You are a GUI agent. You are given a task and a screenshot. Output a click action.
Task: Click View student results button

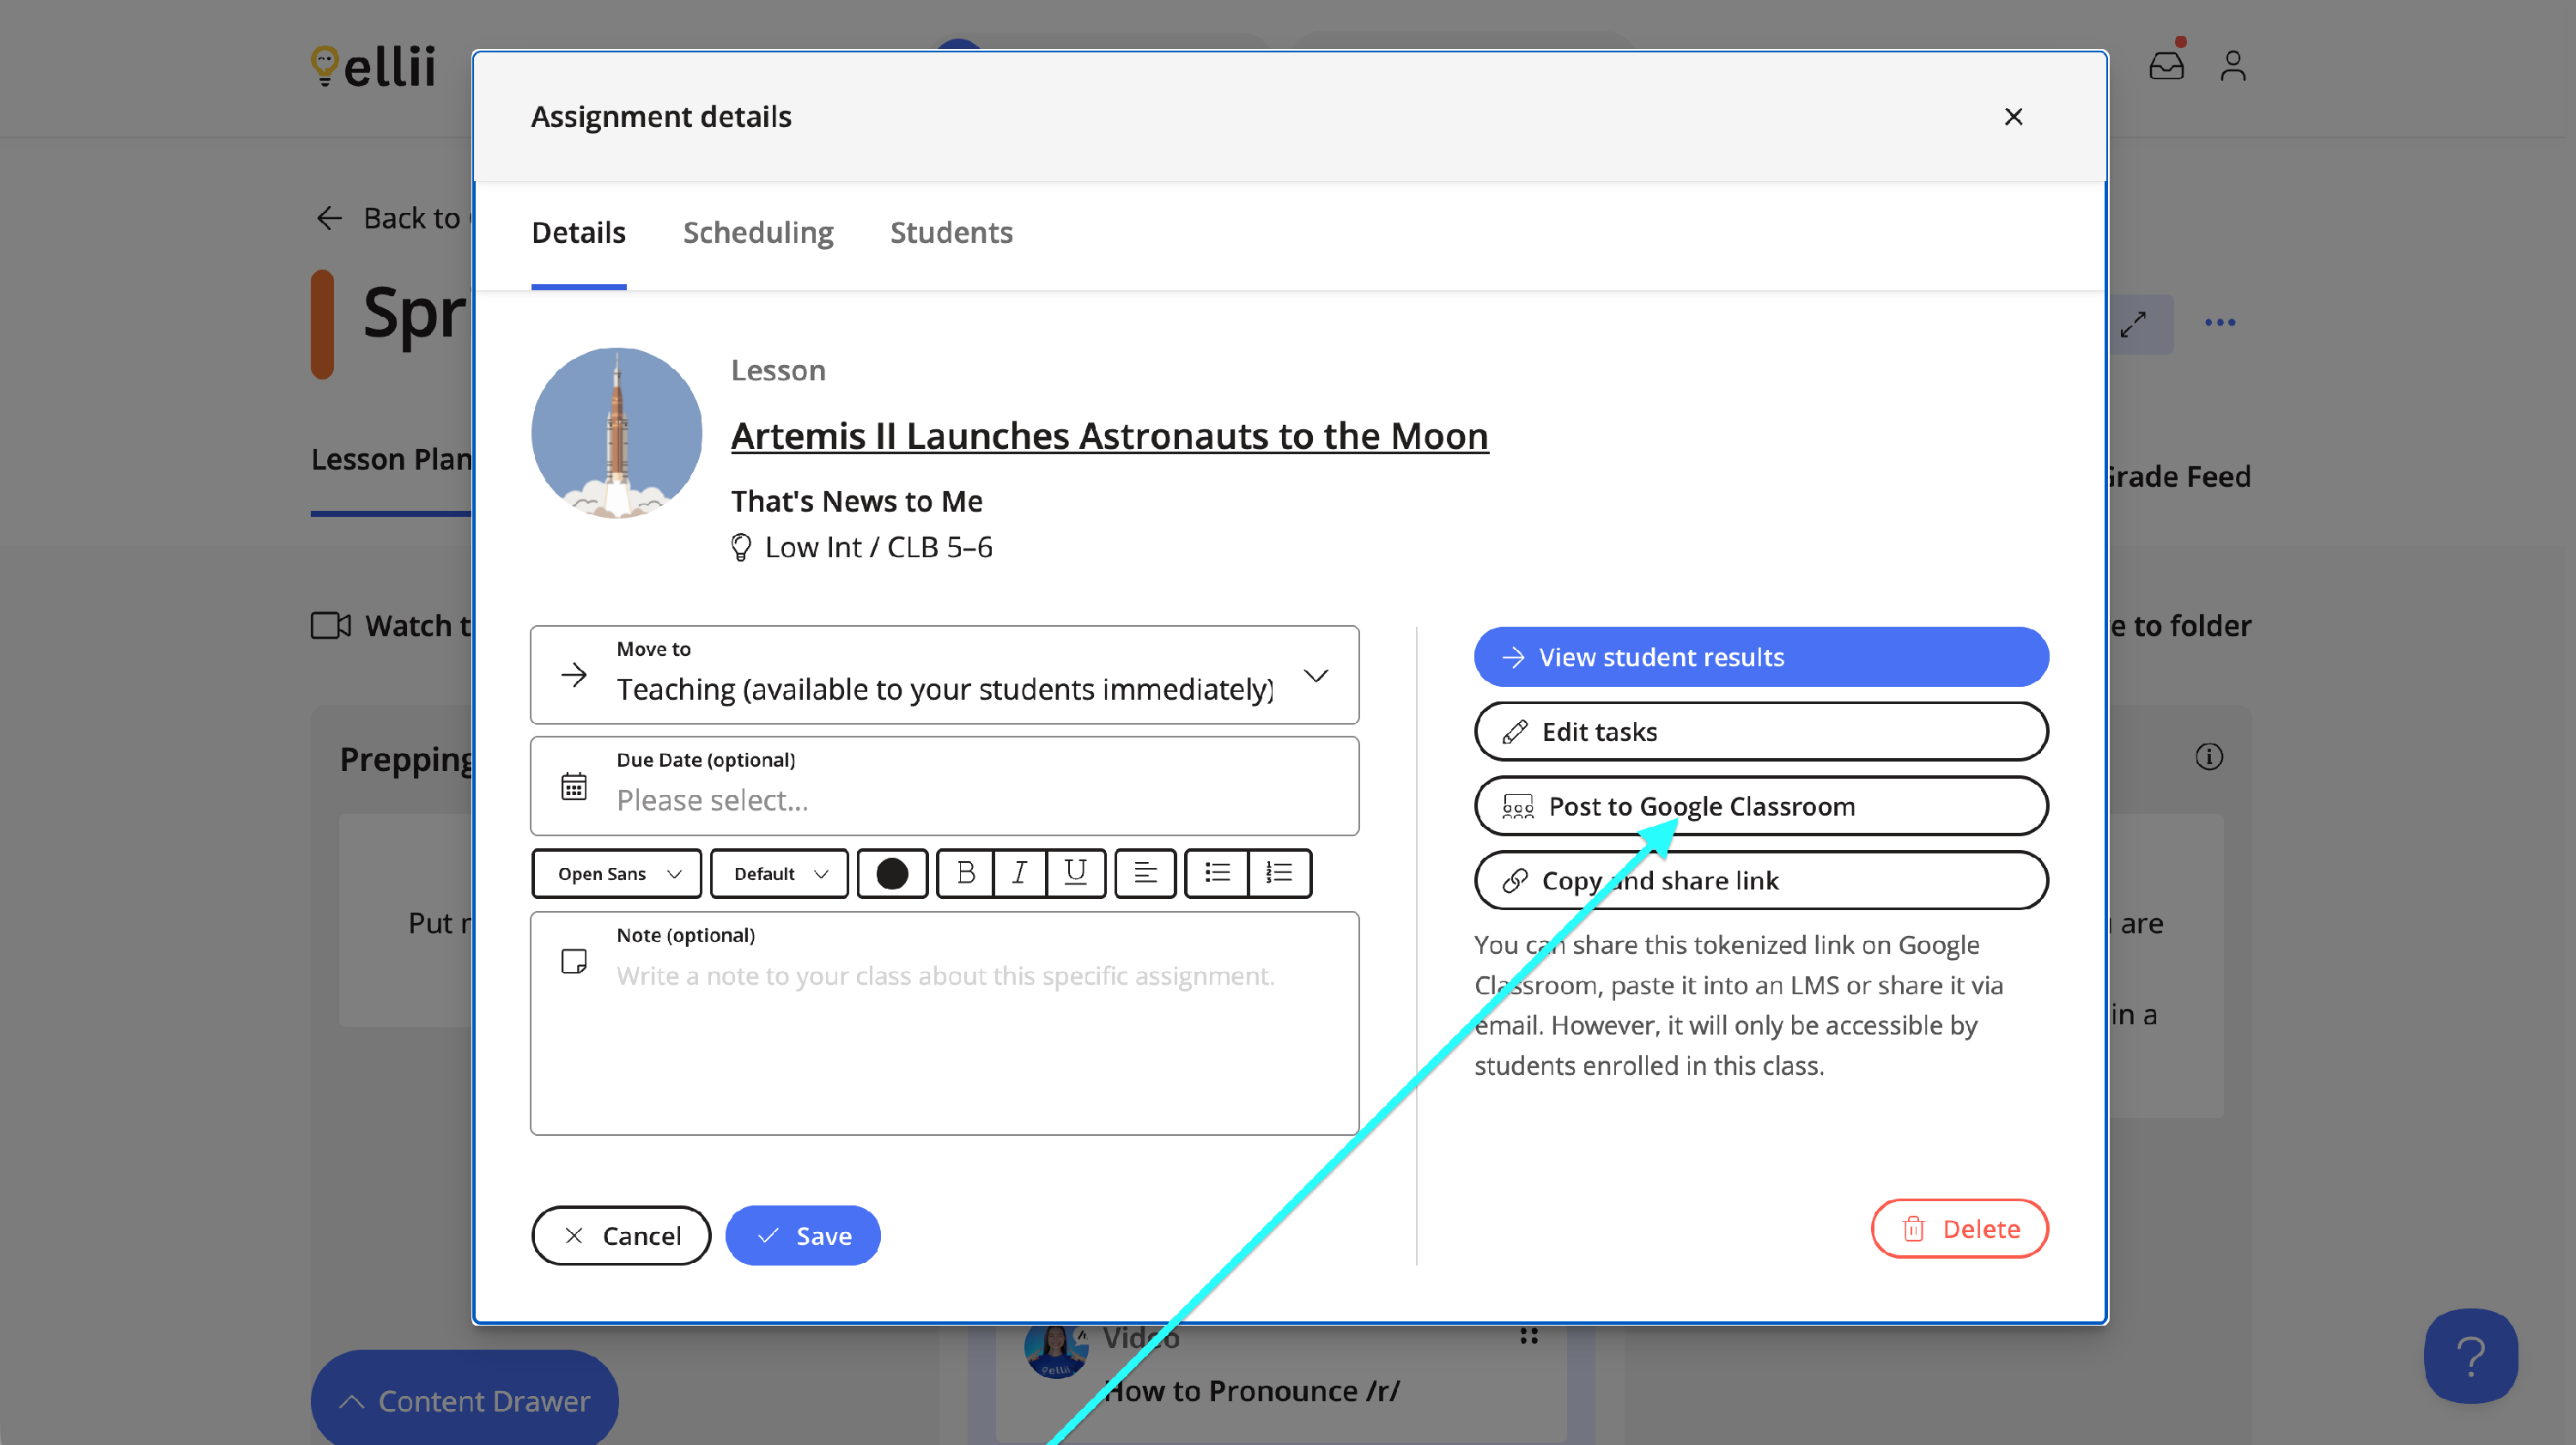coord(1760,657)
